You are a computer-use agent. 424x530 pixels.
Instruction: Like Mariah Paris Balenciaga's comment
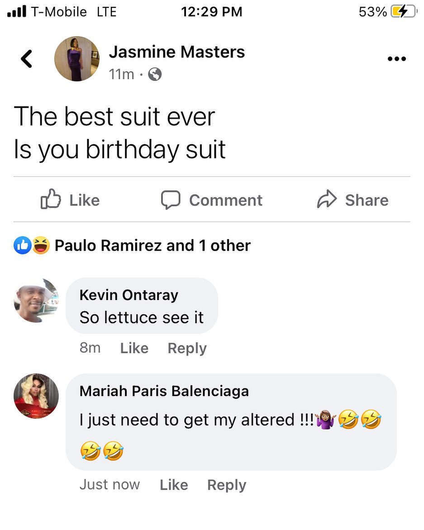(174, 485)
